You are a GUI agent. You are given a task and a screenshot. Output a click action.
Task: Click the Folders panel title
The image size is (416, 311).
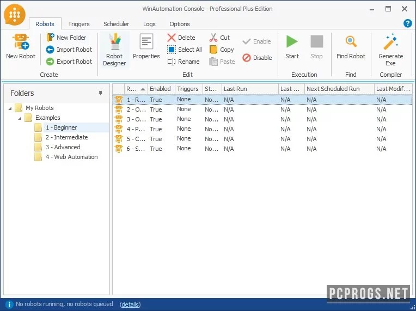(x=22, y=93)
